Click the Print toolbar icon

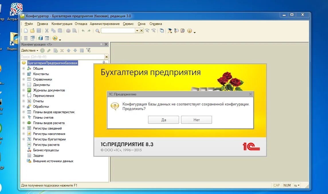coord(68,31)
